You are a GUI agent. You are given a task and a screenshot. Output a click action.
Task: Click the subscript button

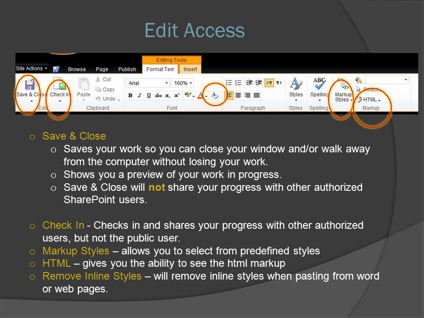tap(168, 95)
